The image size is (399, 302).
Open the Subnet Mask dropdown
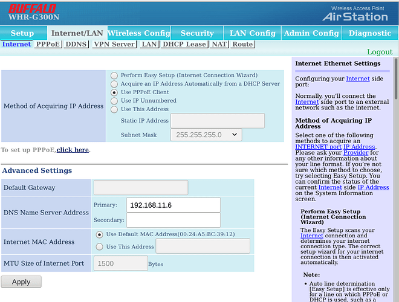pyautogui.click(x=207, y=135)
